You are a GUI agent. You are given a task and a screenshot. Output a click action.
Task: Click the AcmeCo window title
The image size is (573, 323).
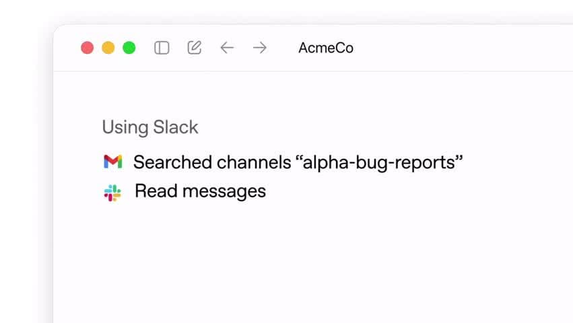326,48
